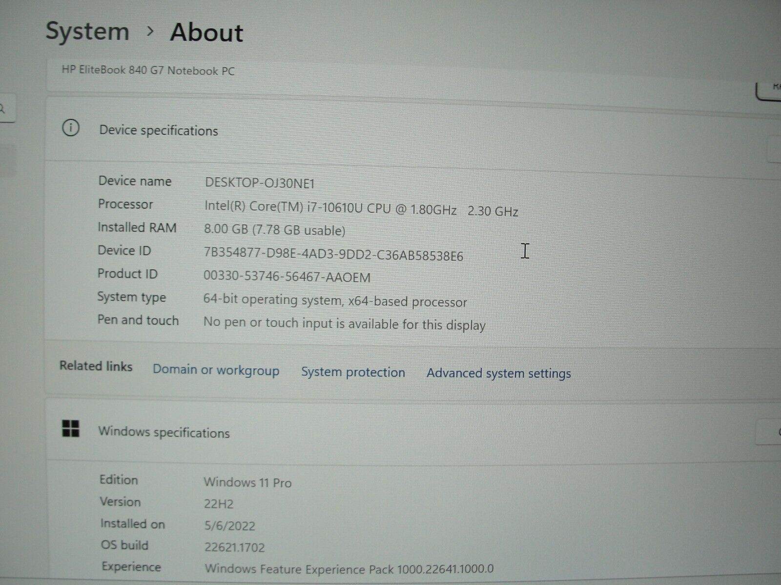Viewport: 781px width, 585px height.
Task: Click the 8.00 GB installed RAM value
Action: 274,230
